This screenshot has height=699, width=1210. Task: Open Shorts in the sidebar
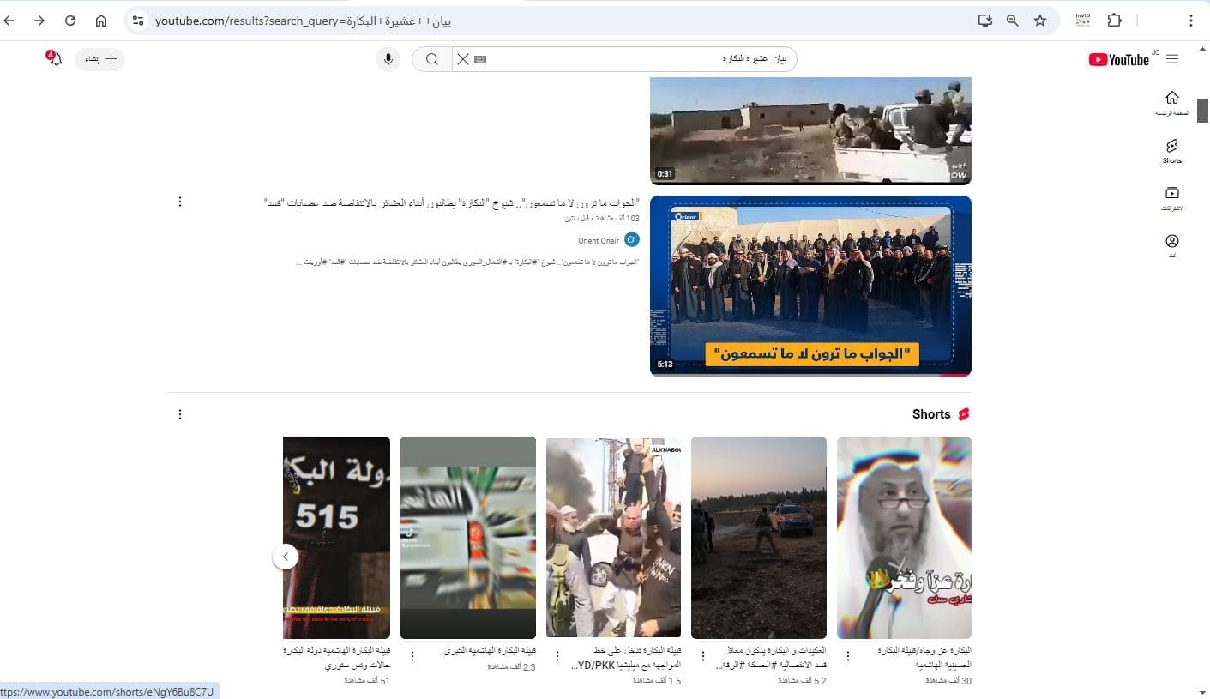coord(1171,150)
